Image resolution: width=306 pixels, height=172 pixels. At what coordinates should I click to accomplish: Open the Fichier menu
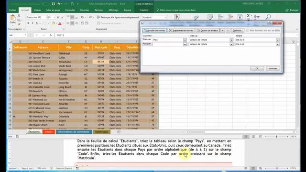[x=13, y=10]
